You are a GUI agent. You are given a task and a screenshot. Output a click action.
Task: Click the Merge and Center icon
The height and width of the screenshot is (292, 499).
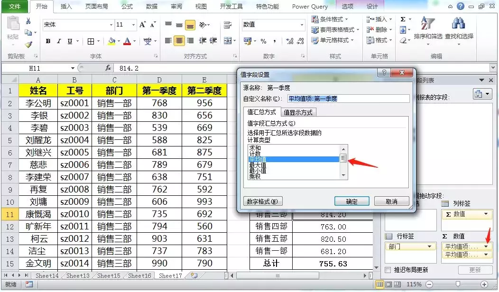[228, 41]
